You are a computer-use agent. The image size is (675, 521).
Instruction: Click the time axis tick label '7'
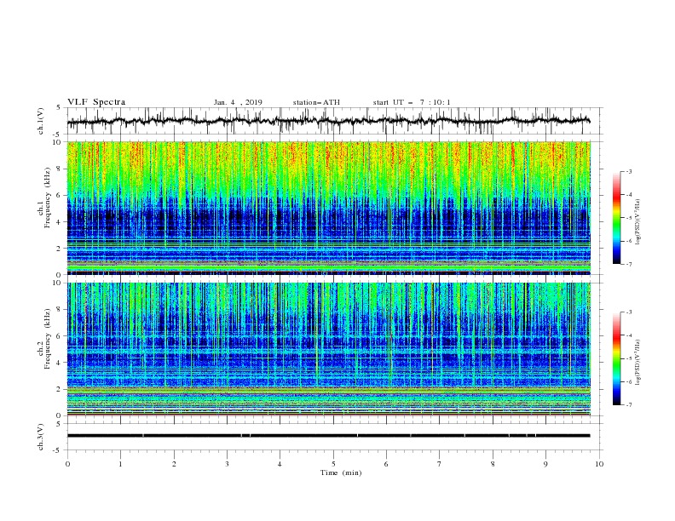(440, 464)
